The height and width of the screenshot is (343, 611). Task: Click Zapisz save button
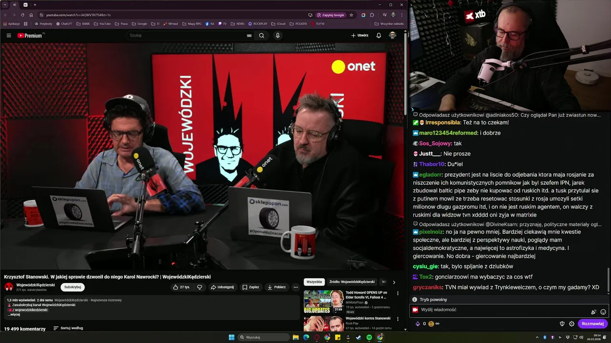coord(251,287)
